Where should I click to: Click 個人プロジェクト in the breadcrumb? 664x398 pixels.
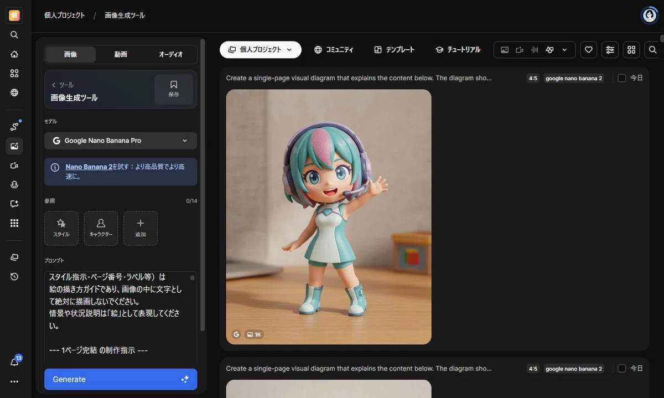click(x=65, y=15)
